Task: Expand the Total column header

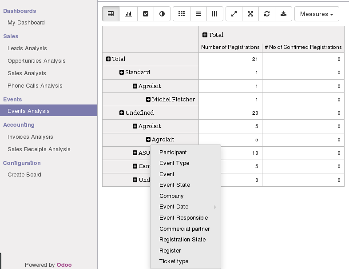Action: 205,35
